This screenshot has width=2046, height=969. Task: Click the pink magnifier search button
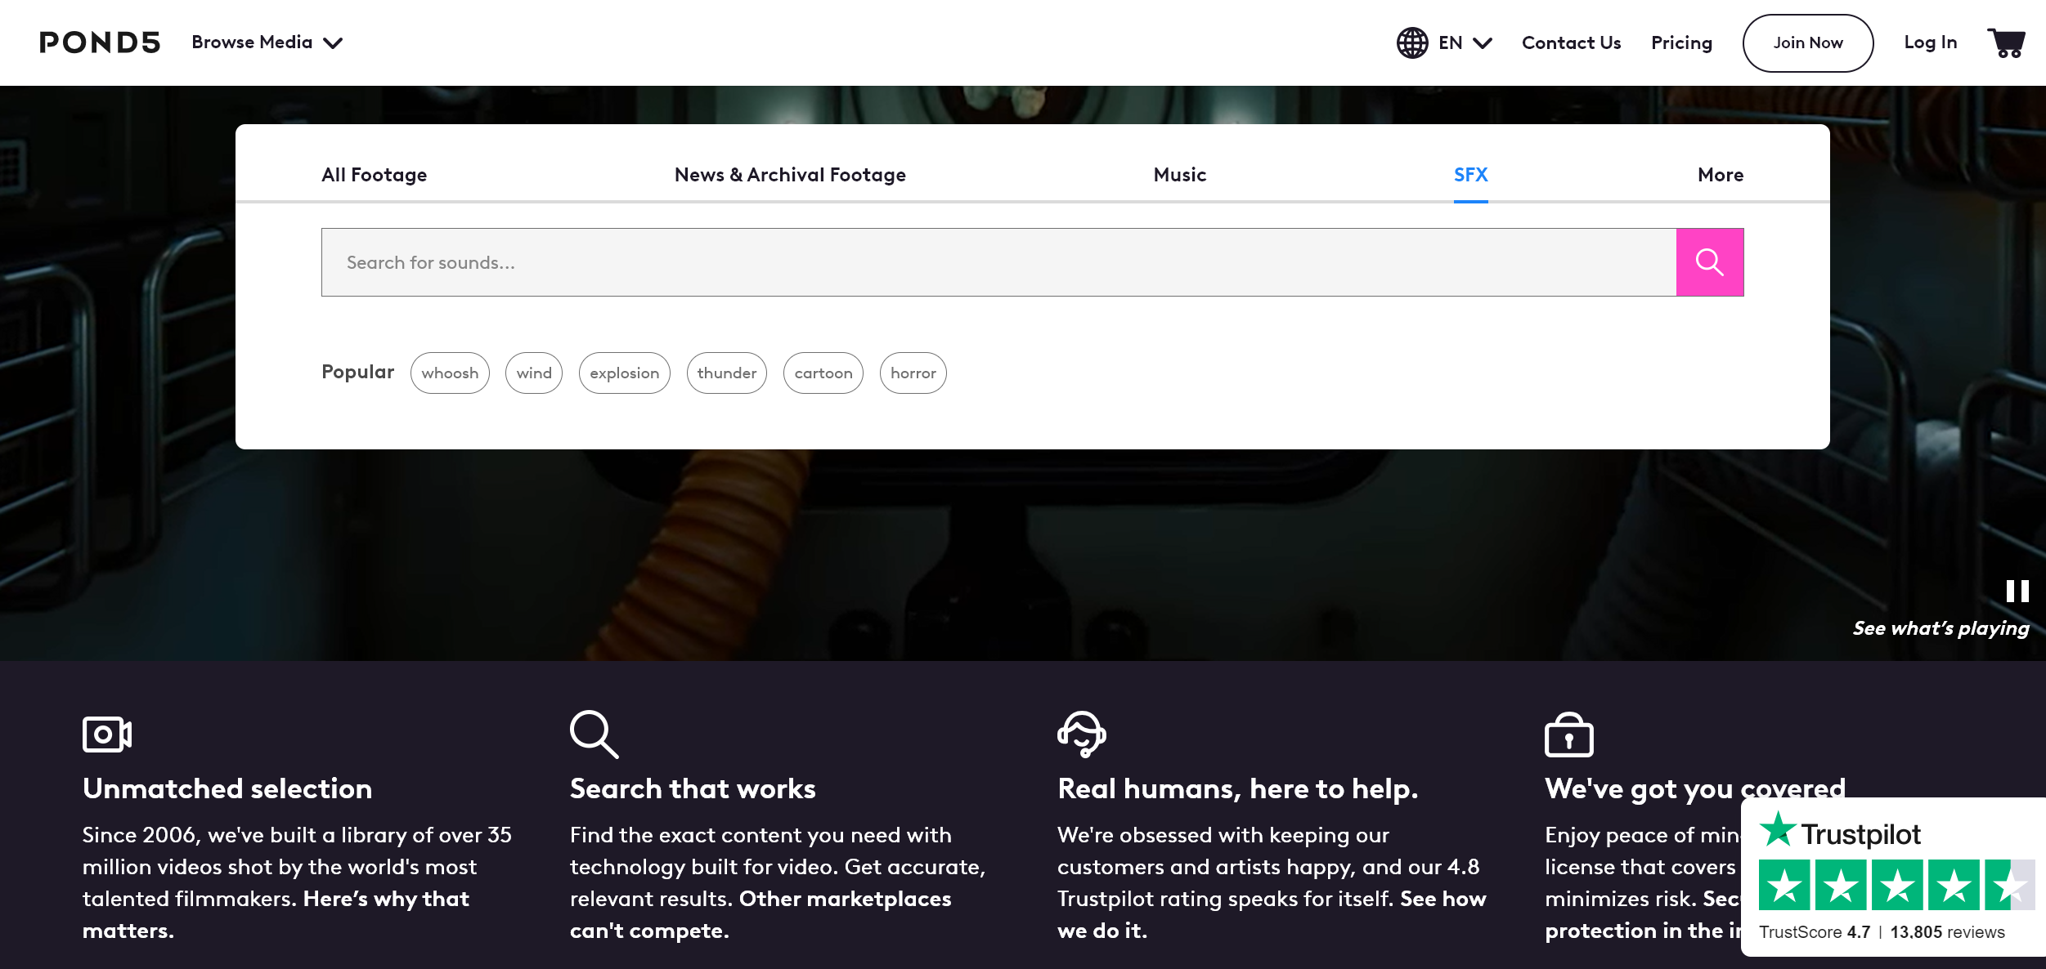pyautogui.click(x=1709, y=262)
